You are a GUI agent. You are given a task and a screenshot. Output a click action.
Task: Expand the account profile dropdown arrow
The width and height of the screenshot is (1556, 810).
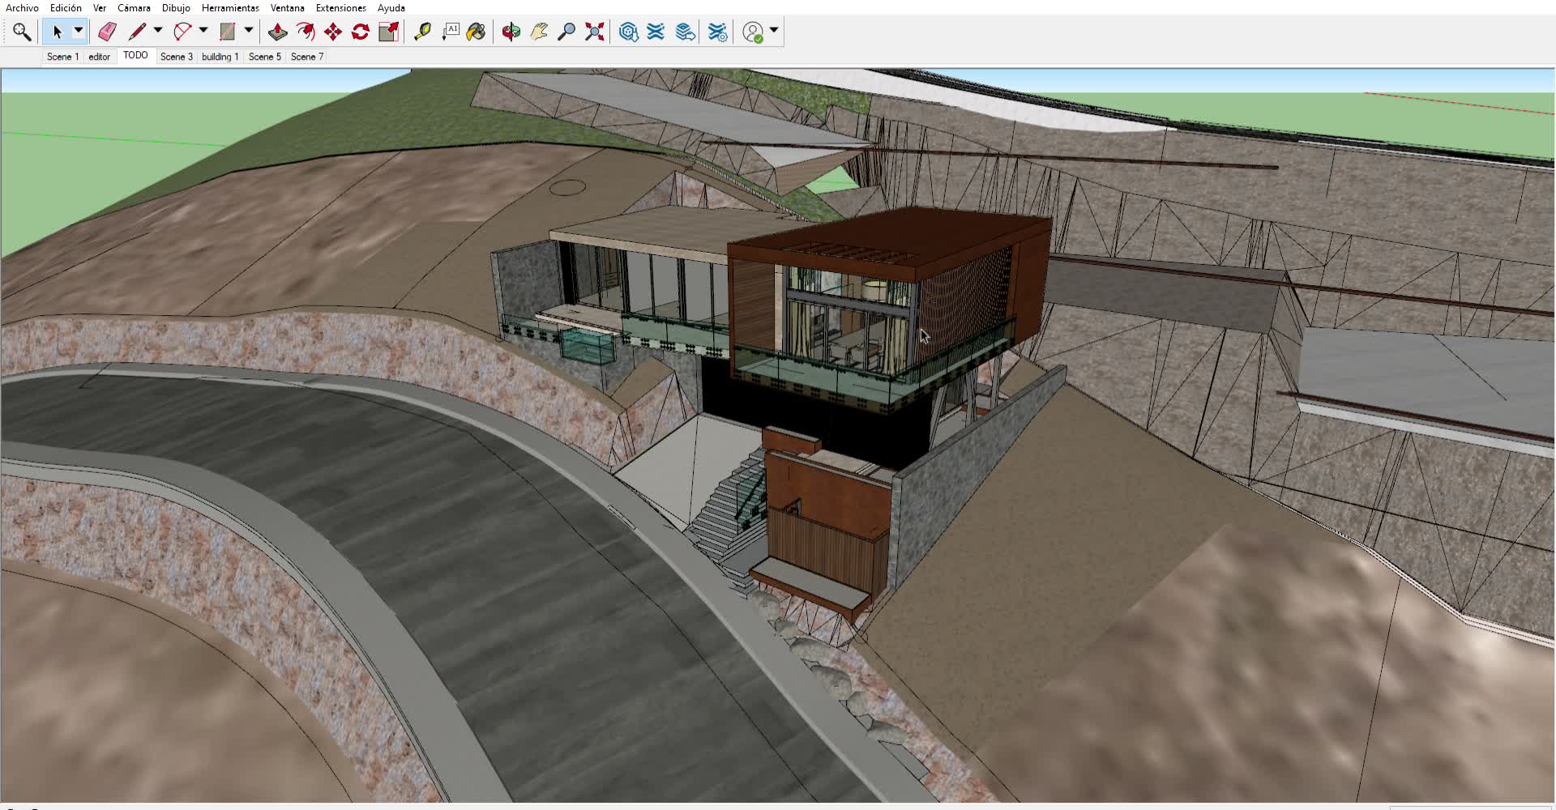774,31
